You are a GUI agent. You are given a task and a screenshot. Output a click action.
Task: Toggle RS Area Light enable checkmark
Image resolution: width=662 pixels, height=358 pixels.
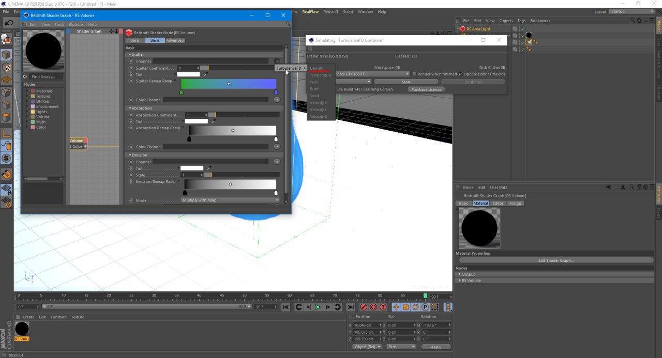[522, 29]
